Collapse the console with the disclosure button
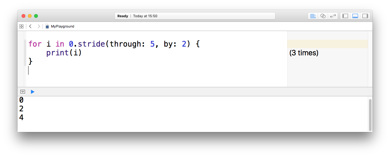The image size is (390, 157). 23,92
